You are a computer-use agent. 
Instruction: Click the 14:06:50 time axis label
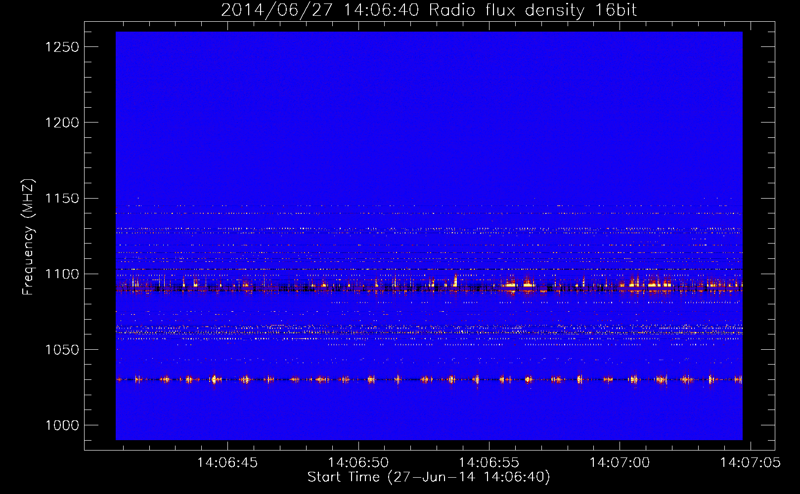pos(358,463)
